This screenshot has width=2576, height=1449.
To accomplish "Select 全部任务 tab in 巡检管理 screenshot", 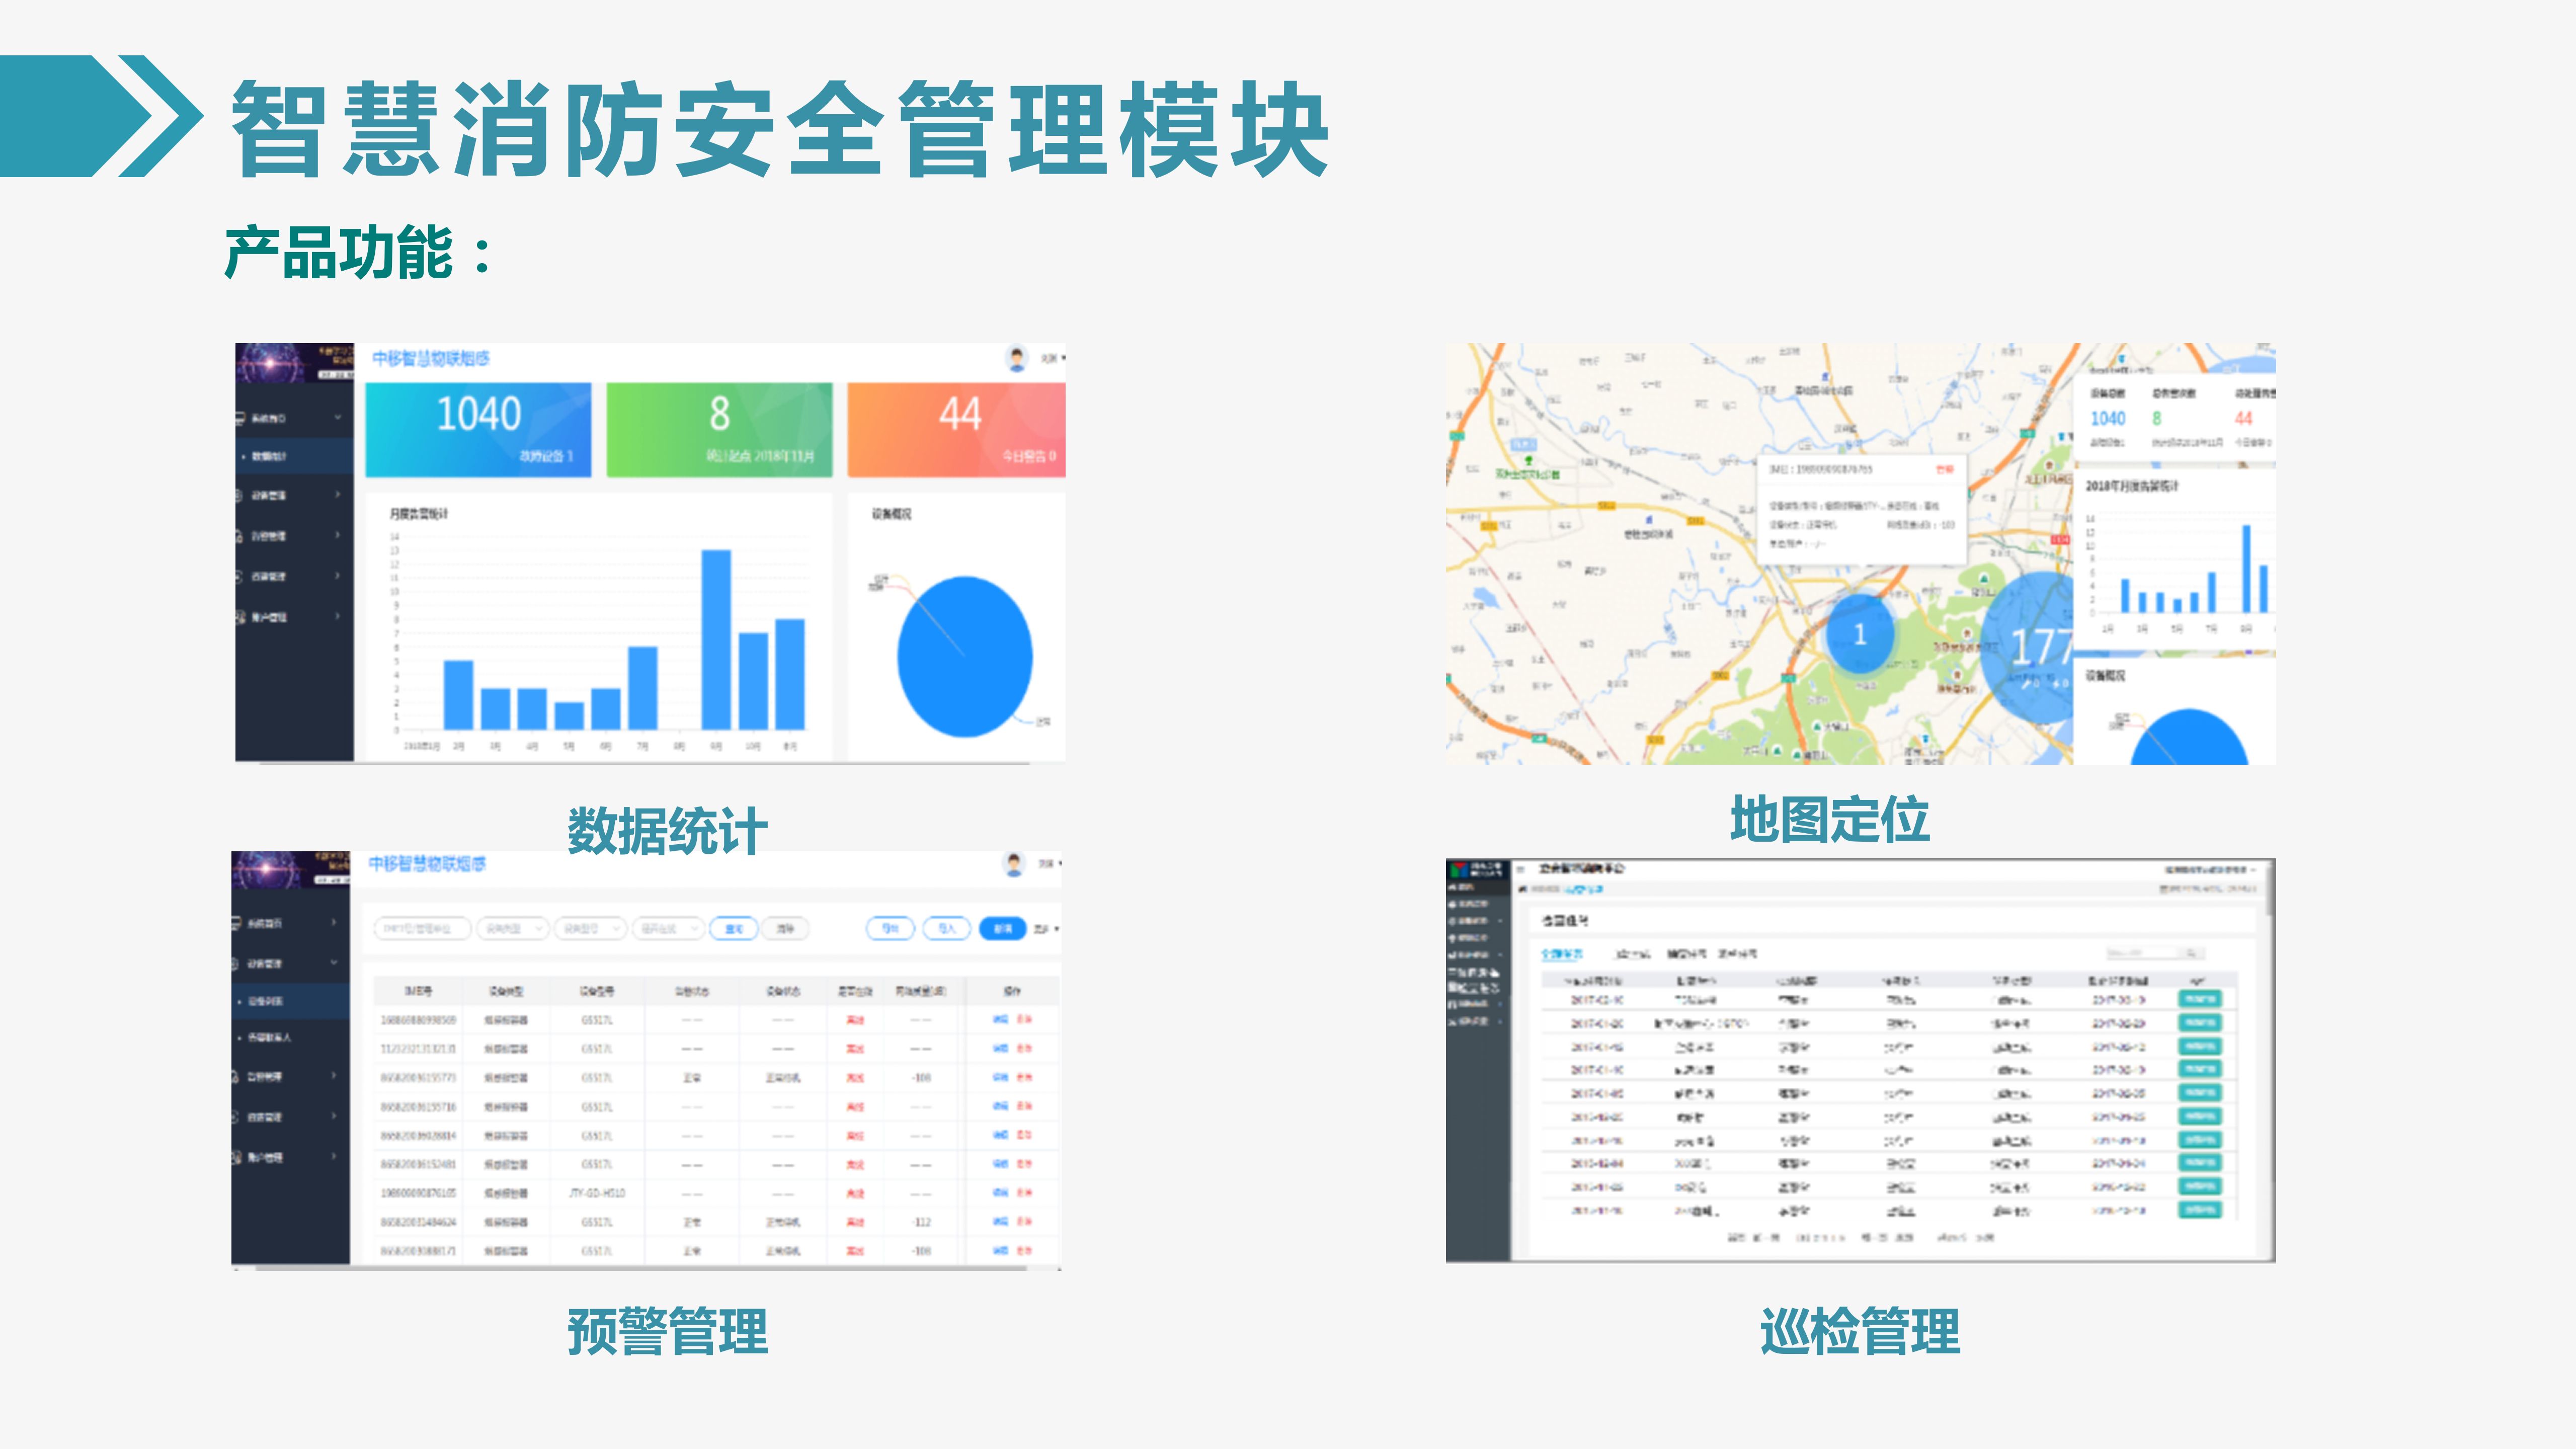I will 1562,954.
